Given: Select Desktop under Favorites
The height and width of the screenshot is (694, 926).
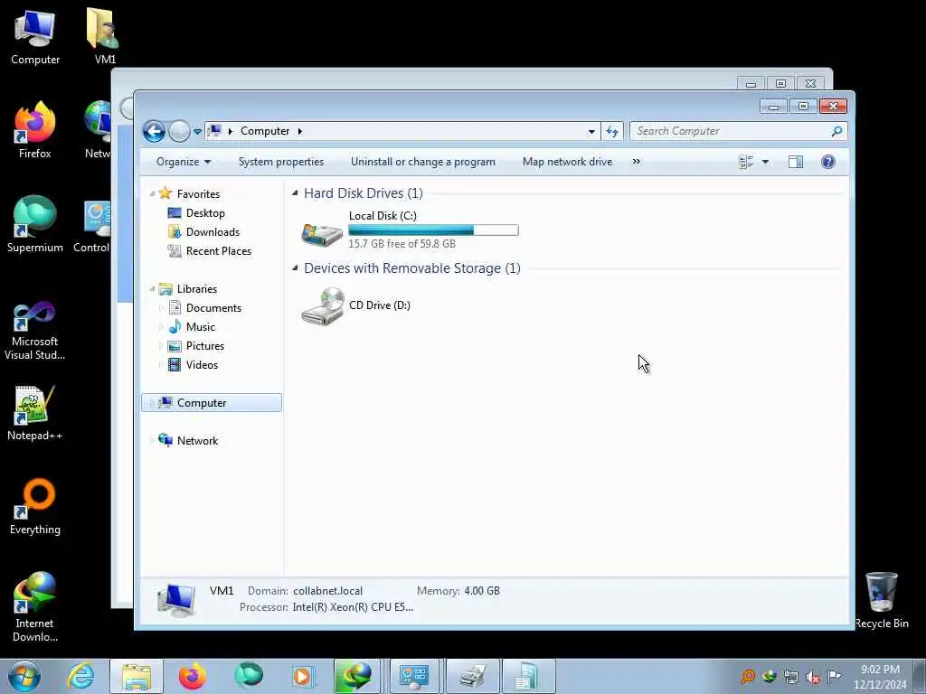Looking at the screenshot, I should [204, 213].
